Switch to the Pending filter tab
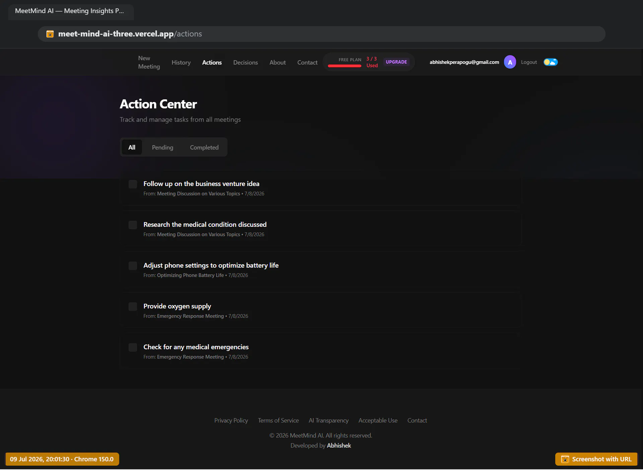The height and width of the screenshot is (470, 643). click(x=162, y=147)
